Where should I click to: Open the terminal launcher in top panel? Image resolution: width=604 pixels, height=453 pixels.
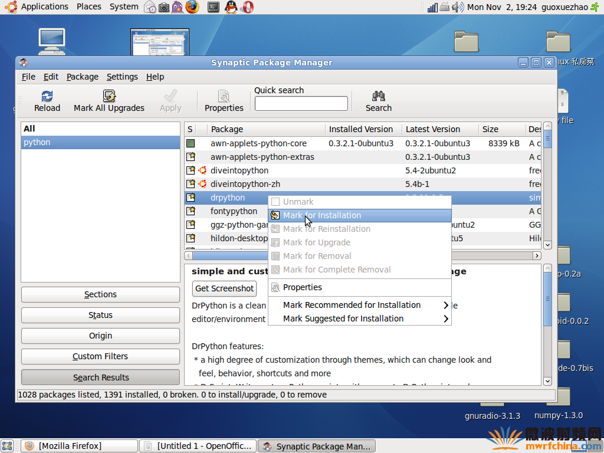(213, 7)
